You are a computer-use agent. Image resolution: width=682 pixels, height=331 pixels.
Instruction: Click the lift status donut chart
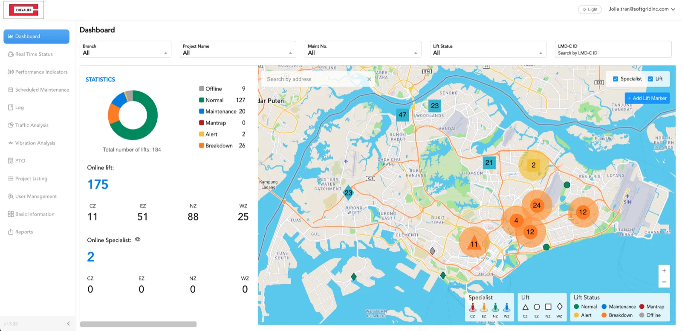(133, 115)
